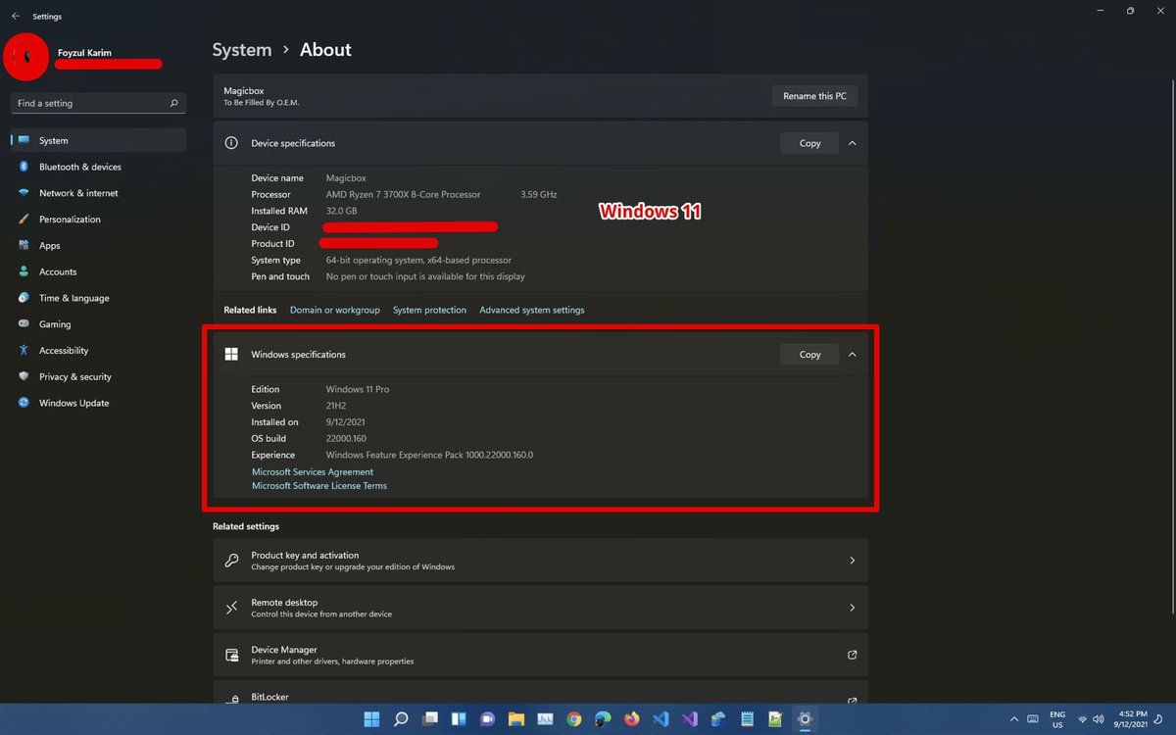This screenshot has width=1176, height=735.
Task: Launch Firefox from taskbar
Action: coord(632,719)
